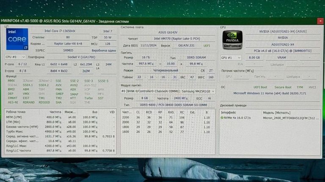Click the Raptor Lake-HX 6+8 codename field

pos(68,44)
